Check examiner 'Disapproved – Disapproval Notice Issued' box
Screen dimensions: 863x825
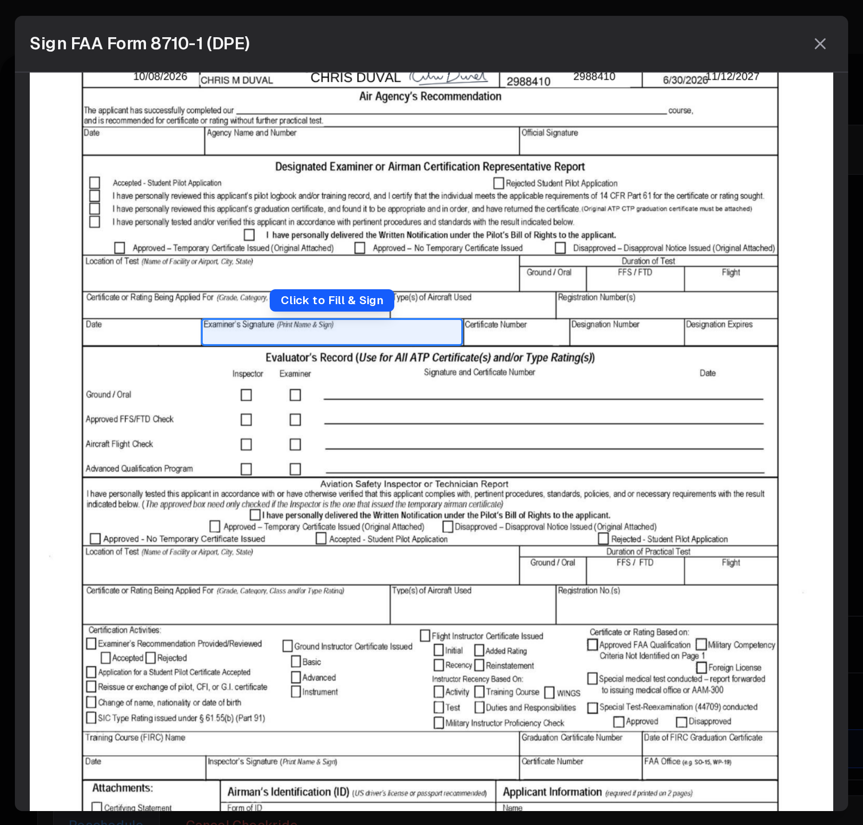[560, 248]
